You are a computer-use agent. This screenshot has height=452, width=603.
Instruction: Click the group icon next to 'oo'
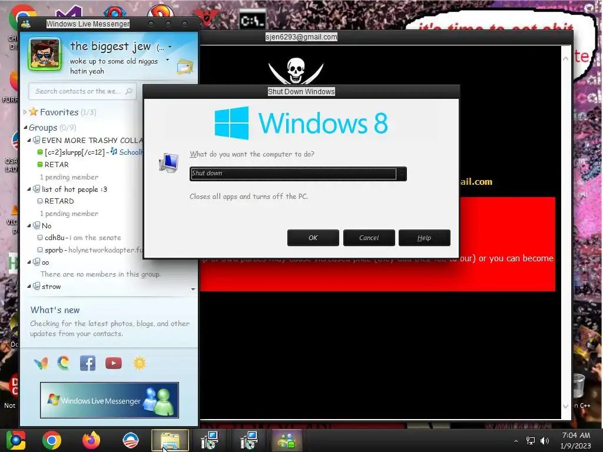(x=36, y=262)
